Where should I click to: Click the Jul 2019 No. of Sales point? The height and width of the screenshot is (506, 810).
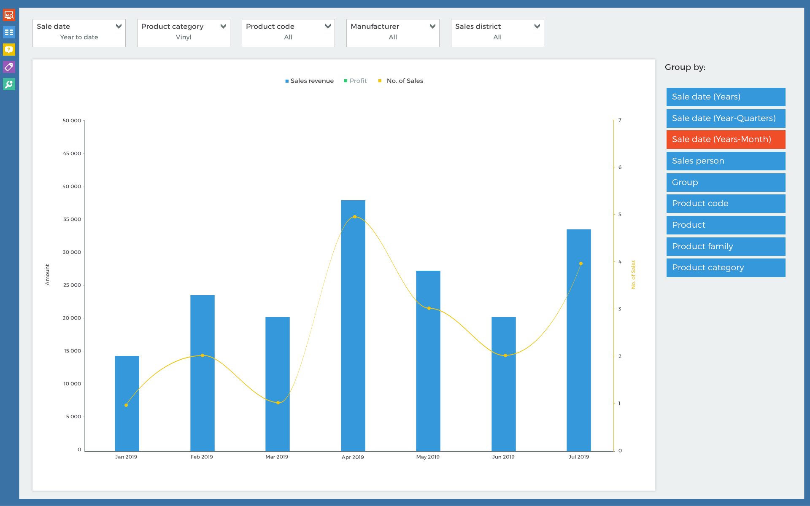coord(581,264)
